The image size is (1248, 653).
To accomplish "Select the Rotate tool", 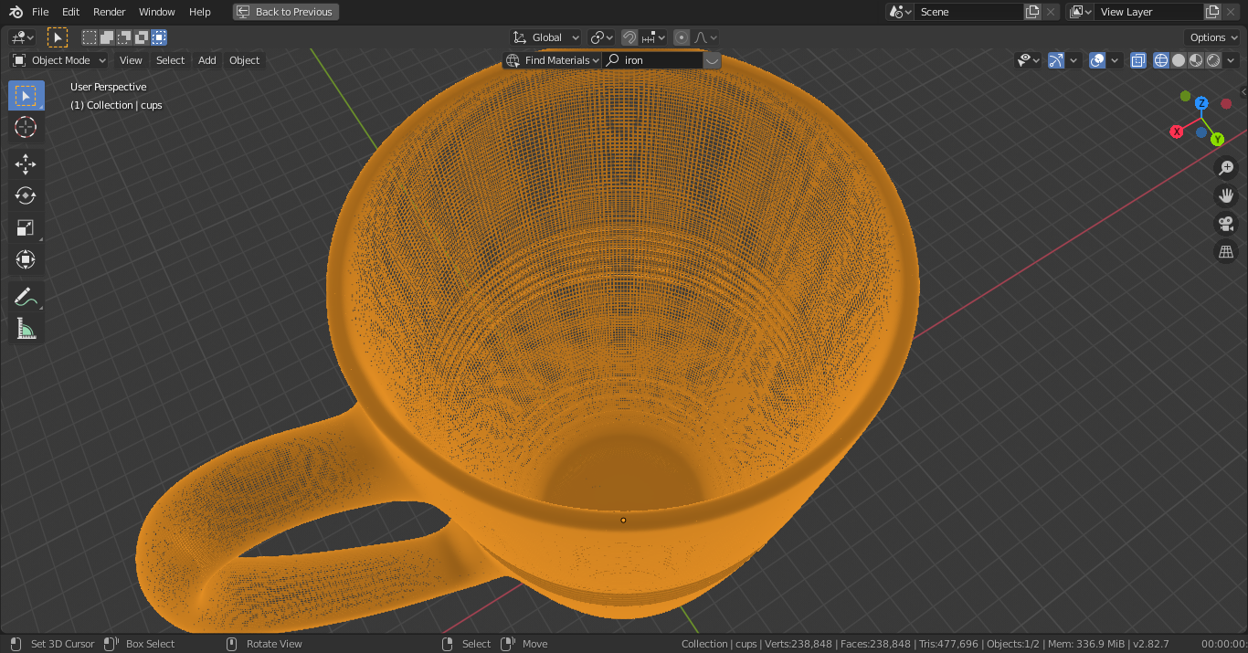I will coord(26,195).
